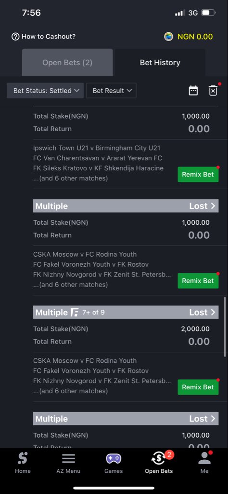
Task: Open the Bet Result dropdown
Action: coord(111,91)
